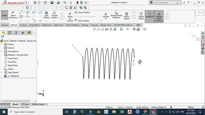This screenshot has height=115, width=205.
Task: Switch to the Evaluate tab
Action: [x=94, y=25]
